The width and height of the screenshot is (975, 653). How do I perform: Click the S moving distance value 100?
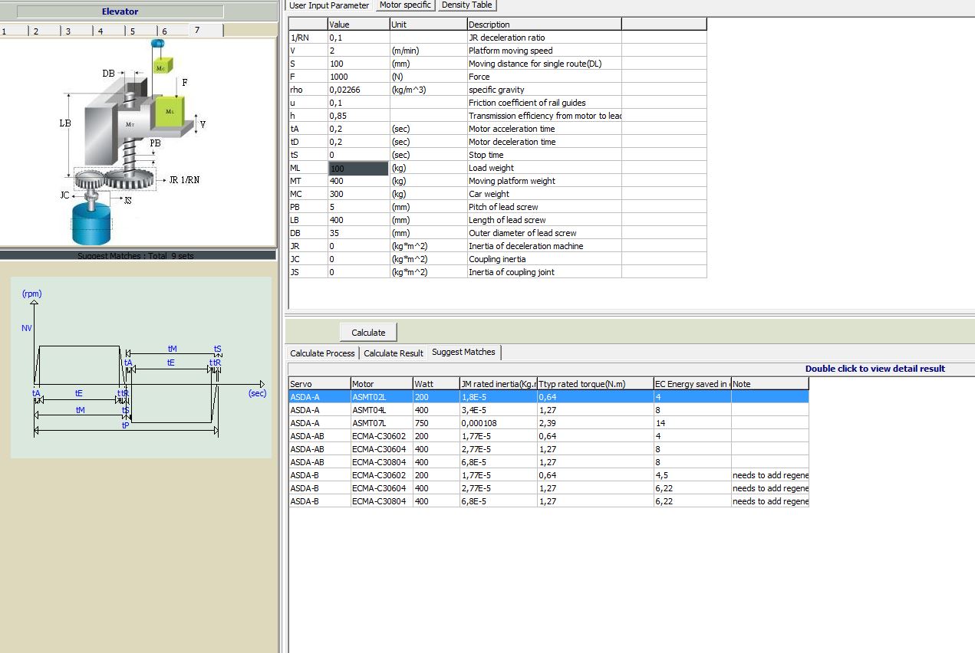[x=358, y=64]
